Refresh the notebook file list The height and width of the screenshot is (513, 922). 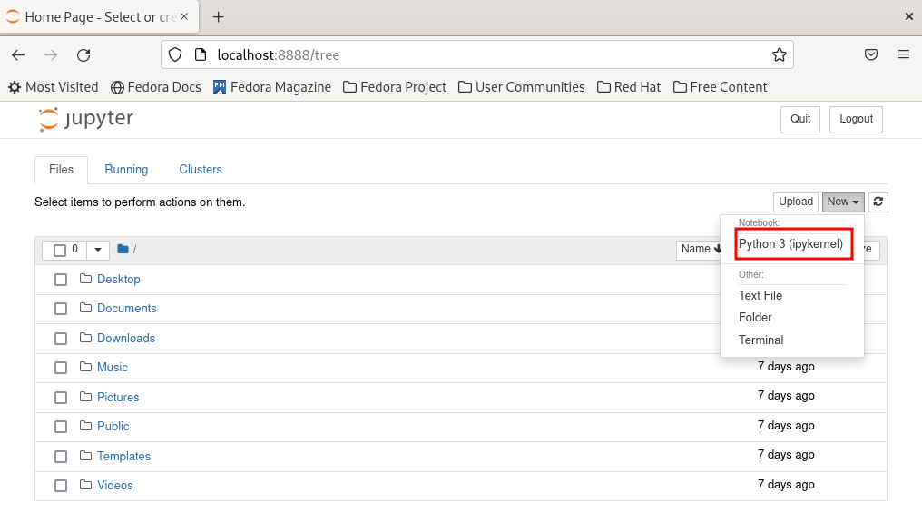[878, 202]
